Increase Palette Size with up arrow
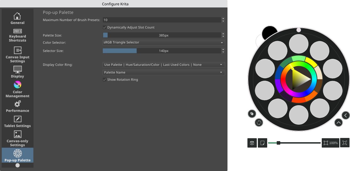Image resolution: width=350 pixels, height=171 pixels. tap(223, 34)
